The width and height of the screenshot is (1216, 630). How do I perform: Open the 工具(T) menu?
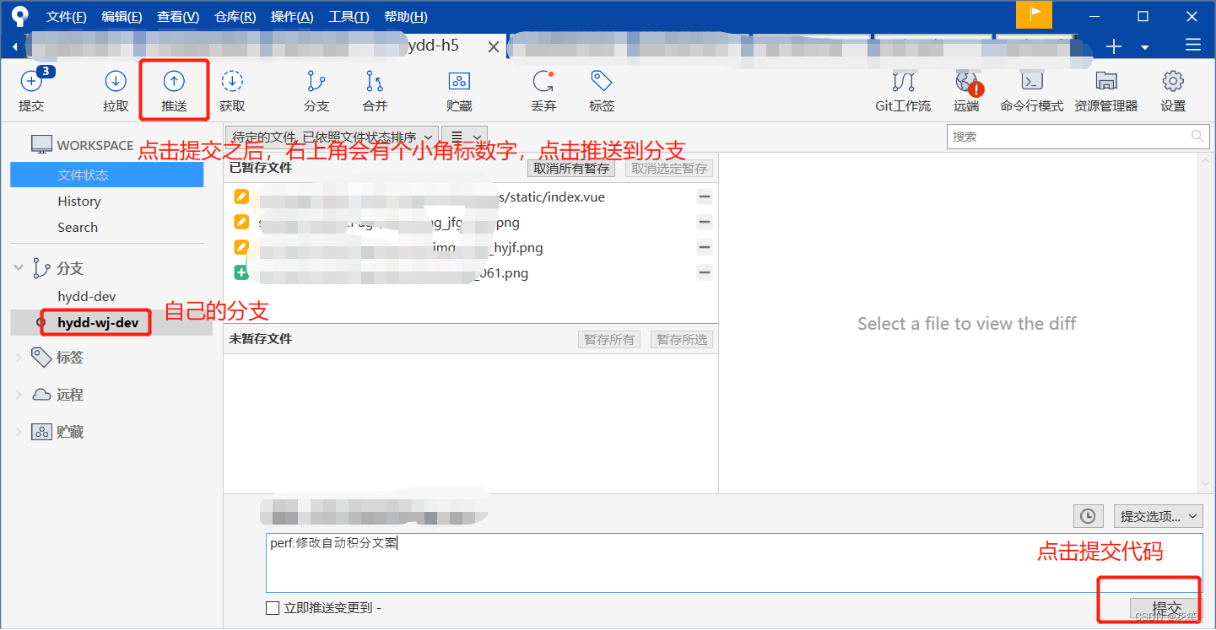click(349, 17)
